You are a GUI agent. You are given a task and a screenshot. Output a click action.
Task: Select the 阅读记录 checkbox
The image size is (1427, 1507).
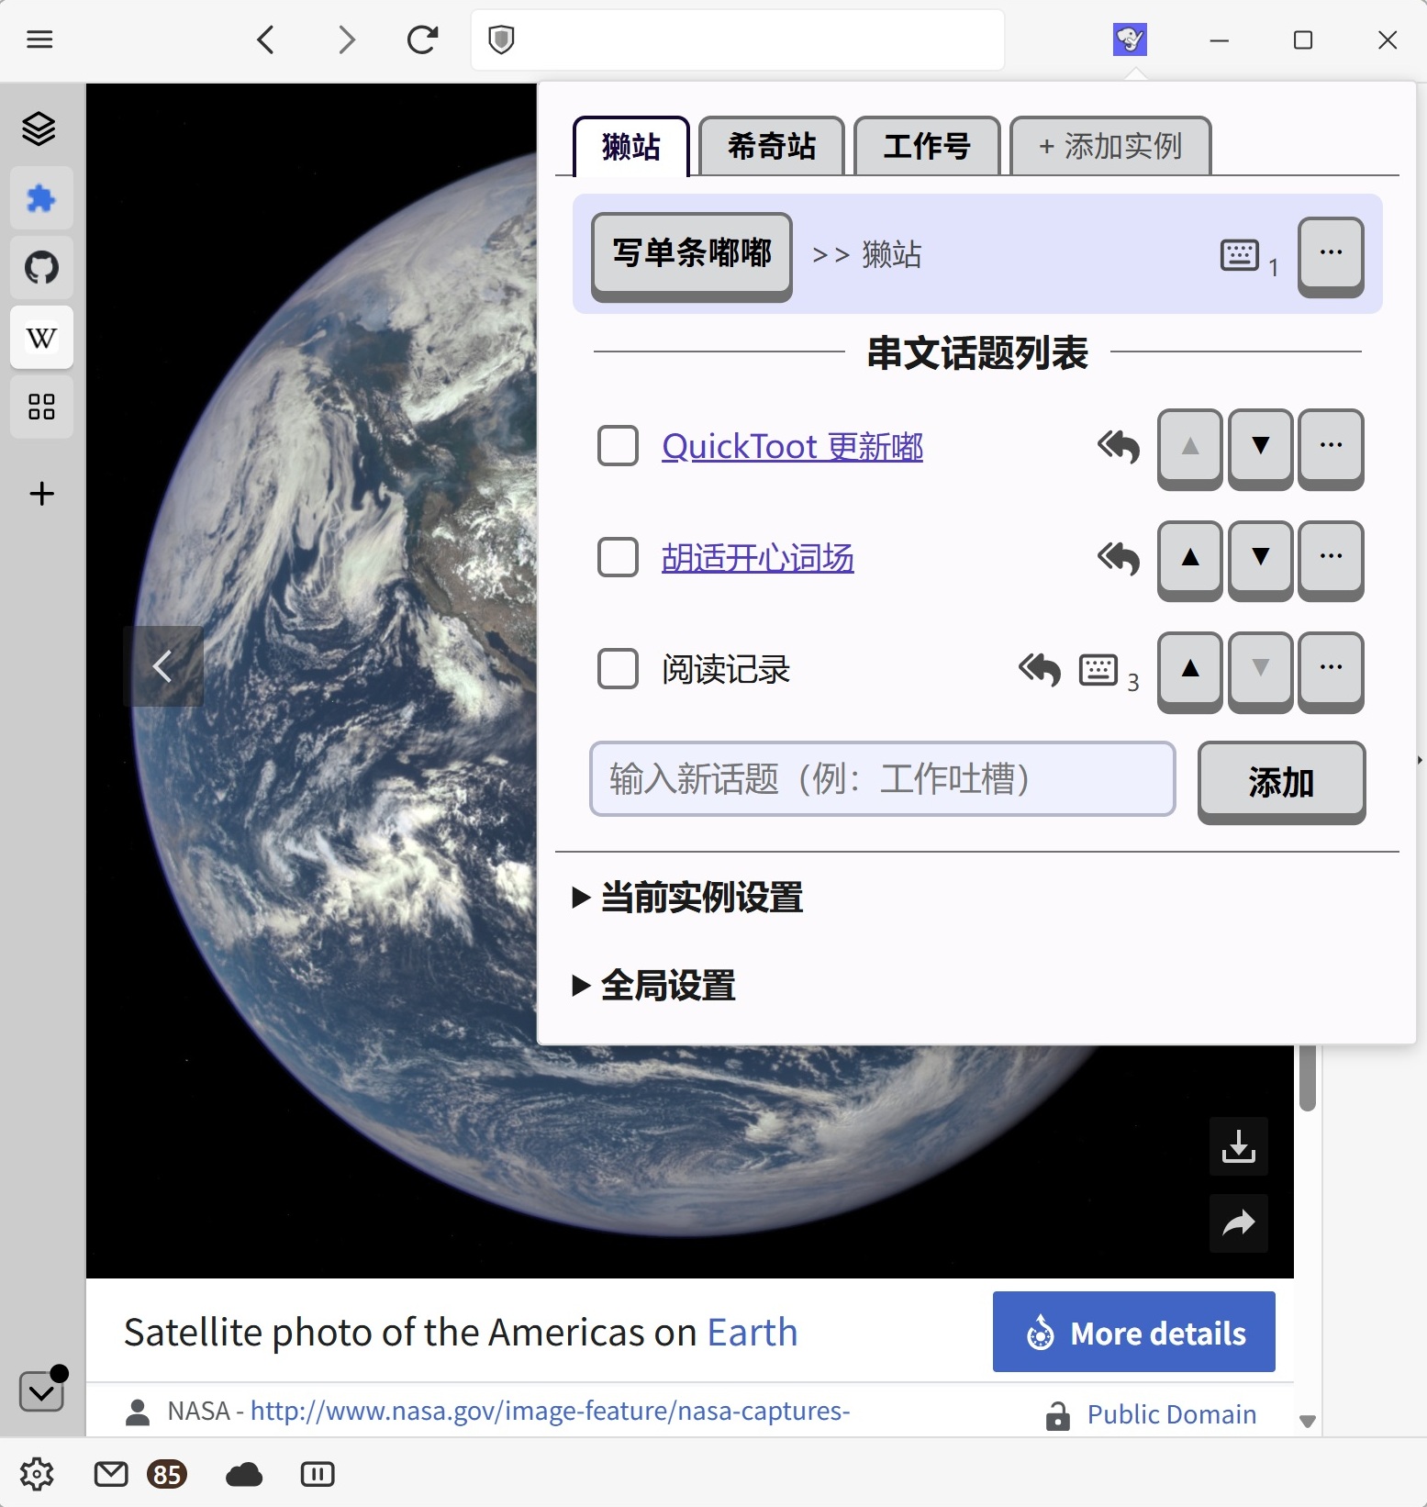(x=618, y=669)
